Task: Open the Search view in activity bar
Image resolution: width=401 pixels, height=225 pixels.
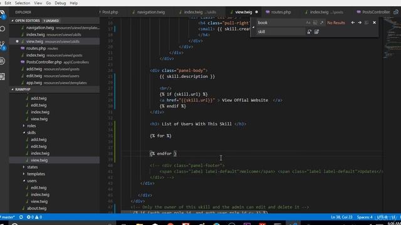Action: 3,29
